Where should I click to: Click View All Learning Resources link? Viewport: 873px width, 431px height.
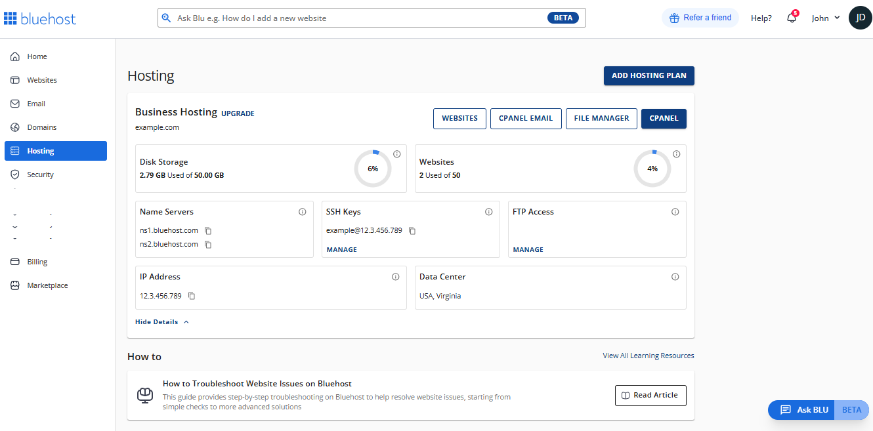[x=648, y=355]
